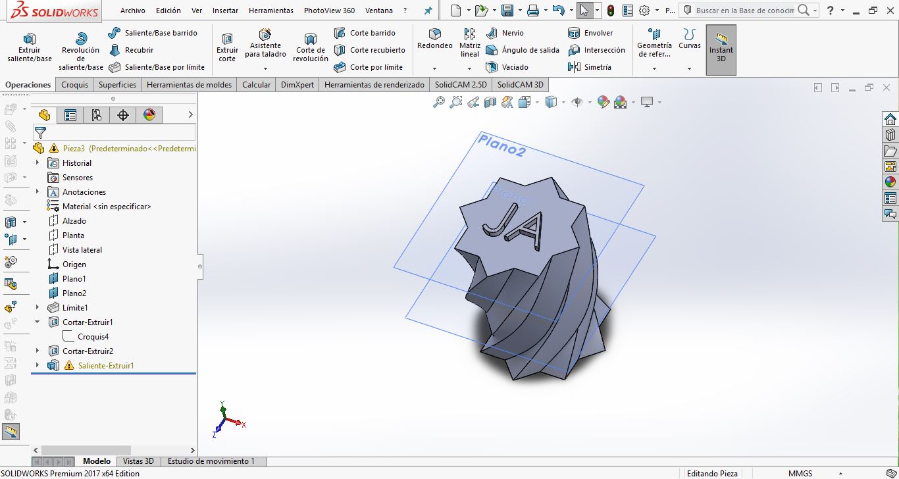Apply Ángulo de salida draft
Image resolution: width=899 pixels, height=479 pixels.
click(523, 50)
